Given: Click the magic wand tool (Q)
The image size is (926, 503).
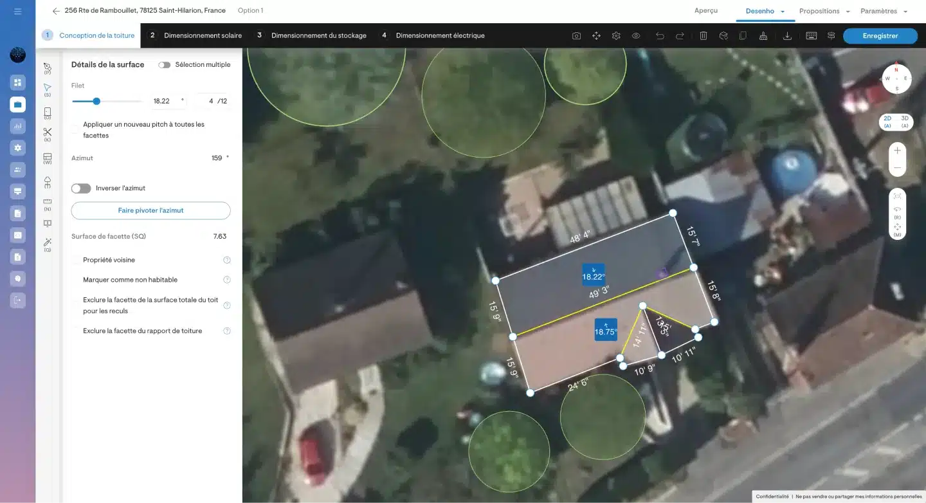Looking at the screenshot, I should [48, 242].
